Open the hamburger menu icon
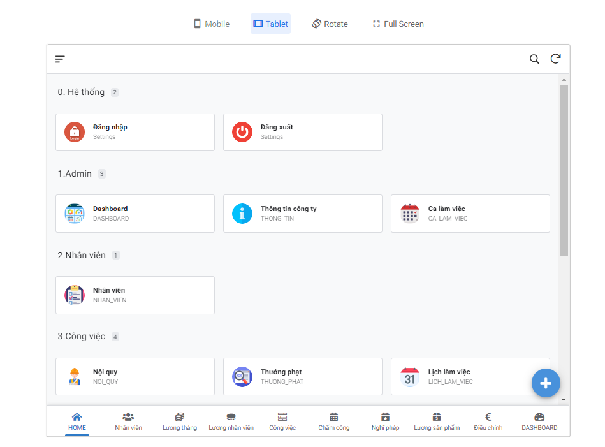This screenshot has width=605, height=447. (x=59, y=59)
